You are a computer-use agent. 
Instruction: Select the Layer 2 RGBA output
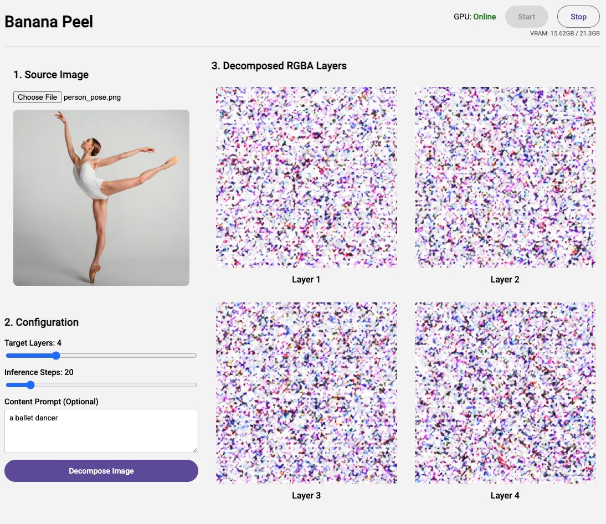pos(505,176)
